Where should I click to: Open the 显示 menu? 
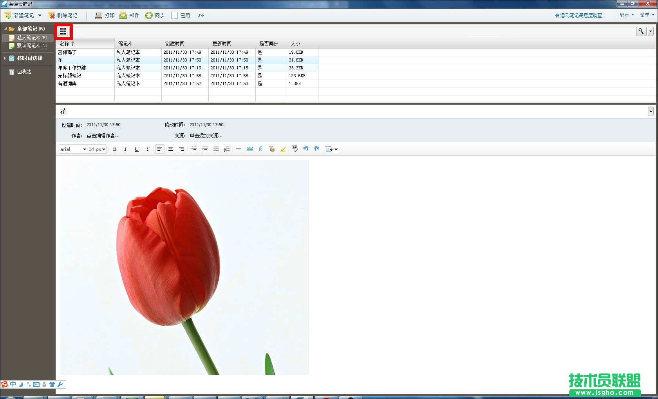626,15
